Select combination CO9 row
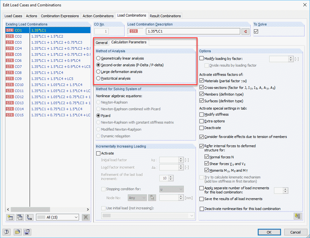 pyautogui.click(x=48, y=79)
